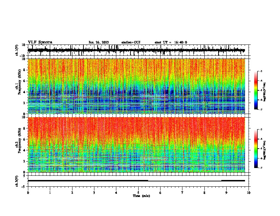
Task: Click the "VLF Spectra" plot title
Action: [x=40, y=42]
